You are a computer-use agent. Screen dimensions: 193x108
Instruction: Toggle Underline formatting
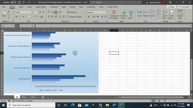click(23, 17)
